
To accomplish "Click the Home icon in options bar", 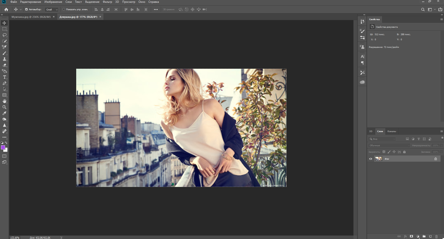I will [6, 9].
